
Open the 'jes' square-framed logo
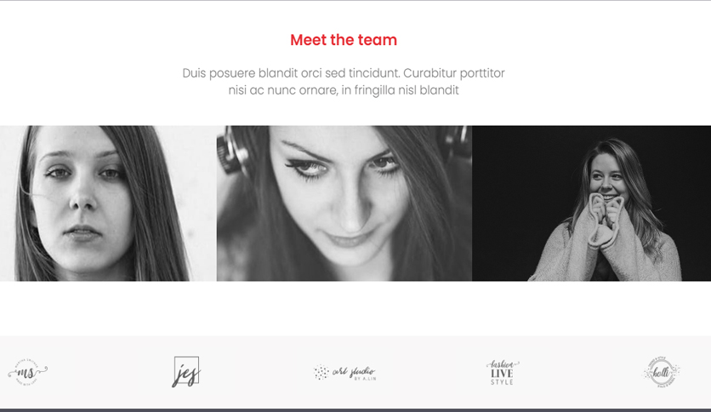point(186,372)
